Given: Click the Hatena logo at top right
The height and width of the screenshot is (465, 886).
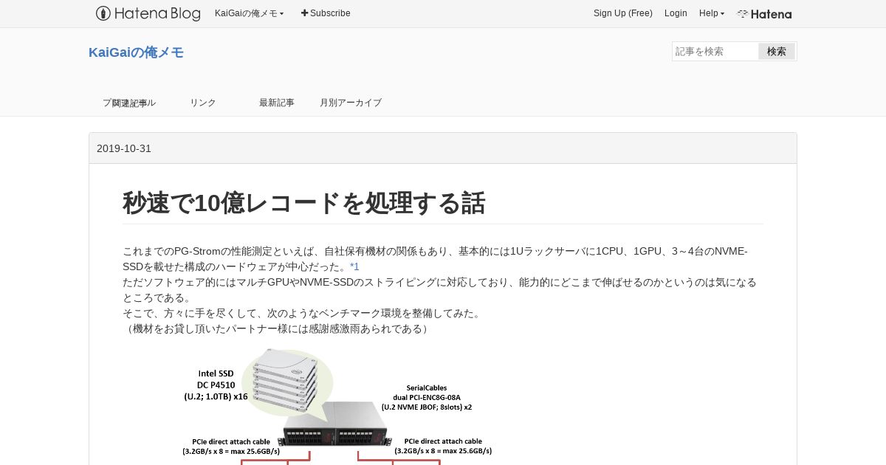Looking at the screenshot, I should coord(764,14).
